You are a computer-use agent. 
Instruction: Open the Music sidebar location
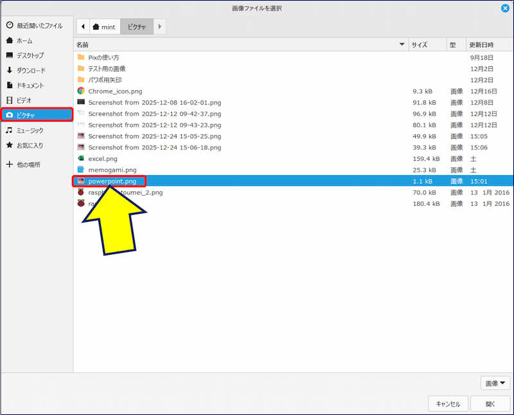[x=30, y=131]
